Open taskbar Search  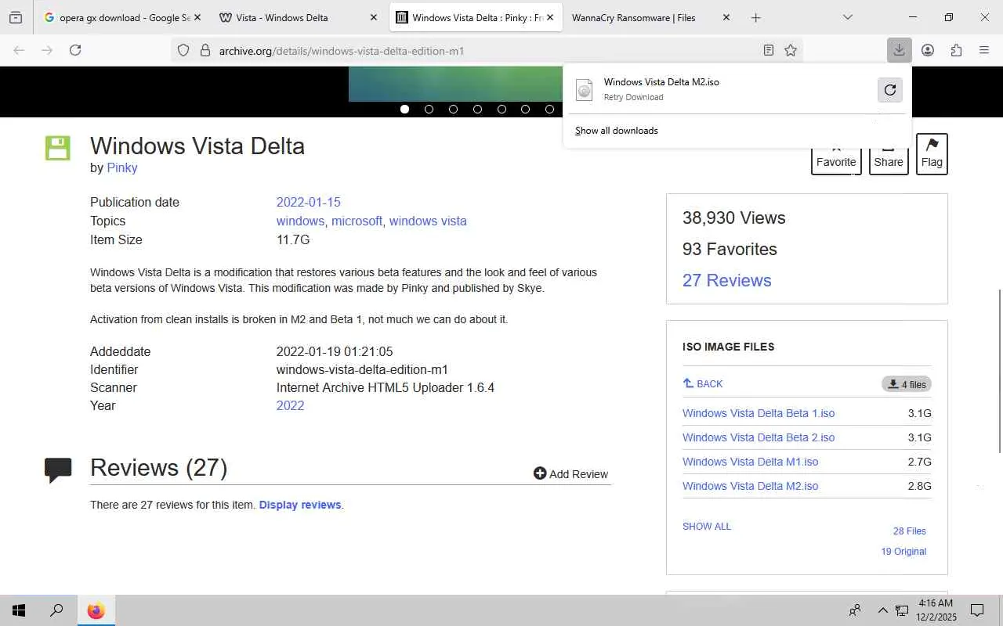tap(56, 610)
